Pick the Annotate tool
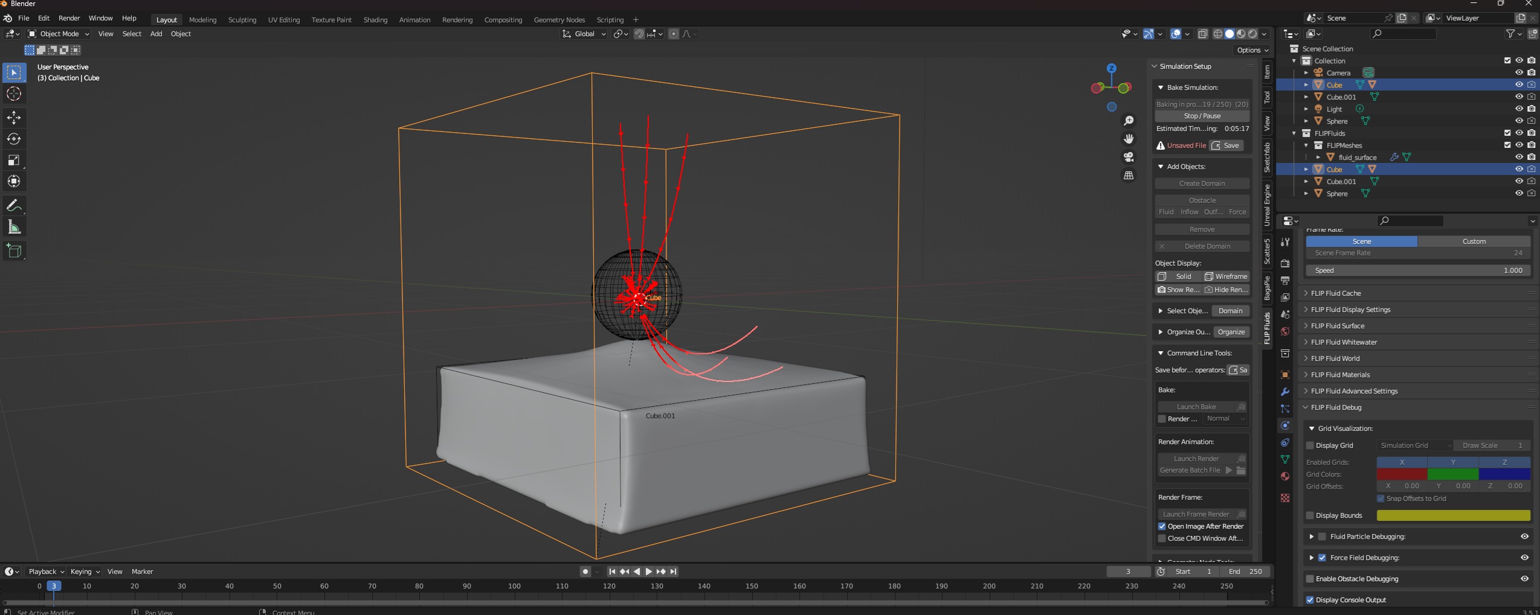The height and width of the screenshot is (615, 1540). click(x=13, y=205)
